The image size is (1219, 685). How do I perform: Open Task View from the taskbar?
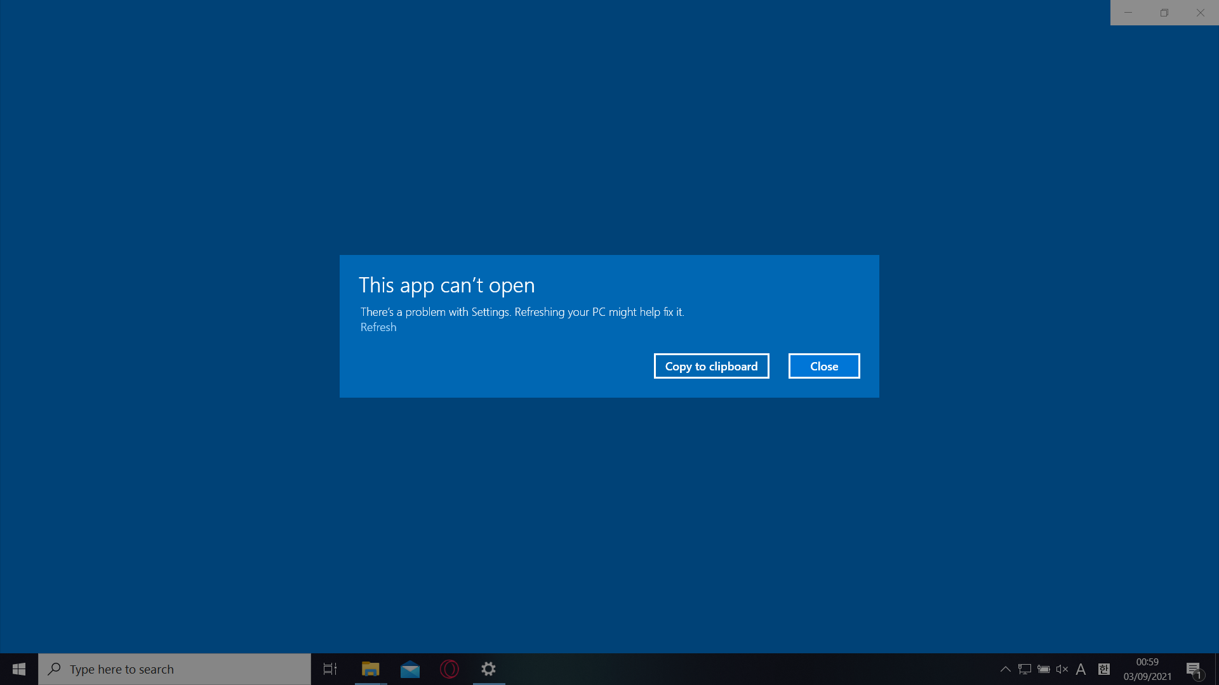[330, 669]
